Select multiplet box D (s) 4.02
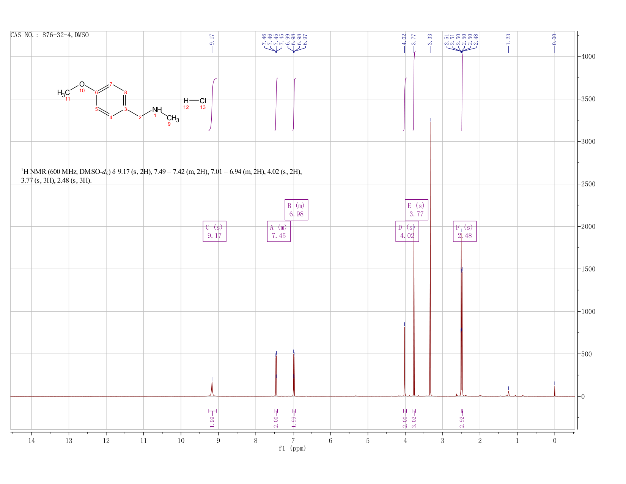This screenshot has height=484, width=626. (x=407, y=232)
